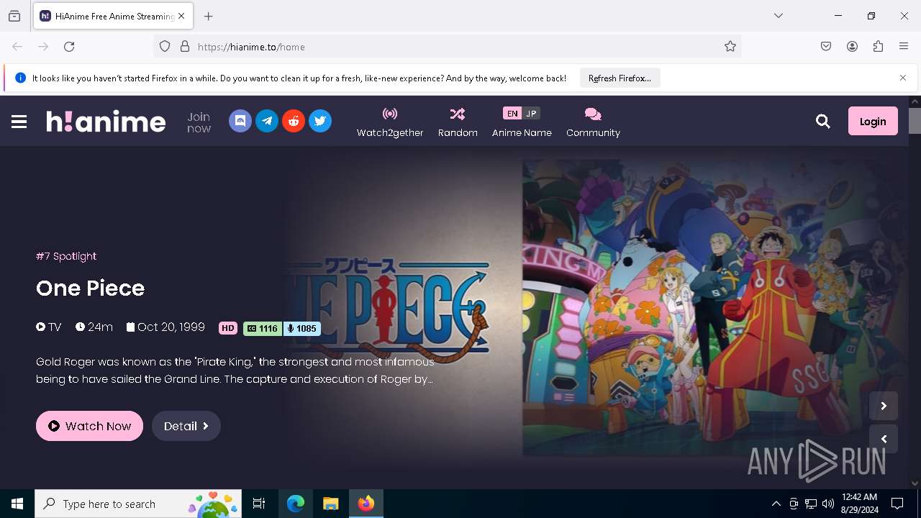Click the taskbar search box
The height and width of the screenshot is (518, 921).
point(139,504)
